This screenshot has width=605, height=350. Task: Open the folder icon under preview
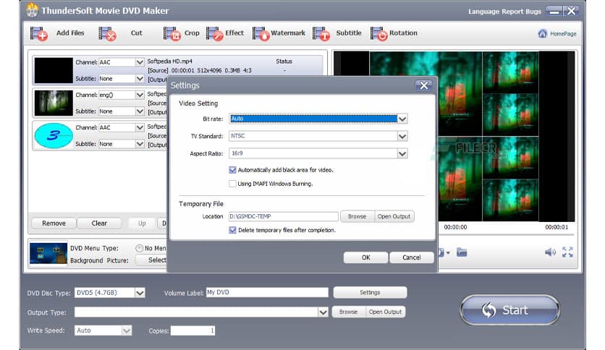click(x=462, y=252)
